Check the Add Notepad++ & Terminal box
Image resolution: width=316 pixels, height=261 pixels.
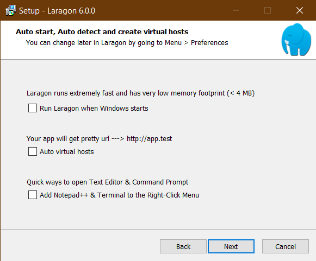pos(33,195)
